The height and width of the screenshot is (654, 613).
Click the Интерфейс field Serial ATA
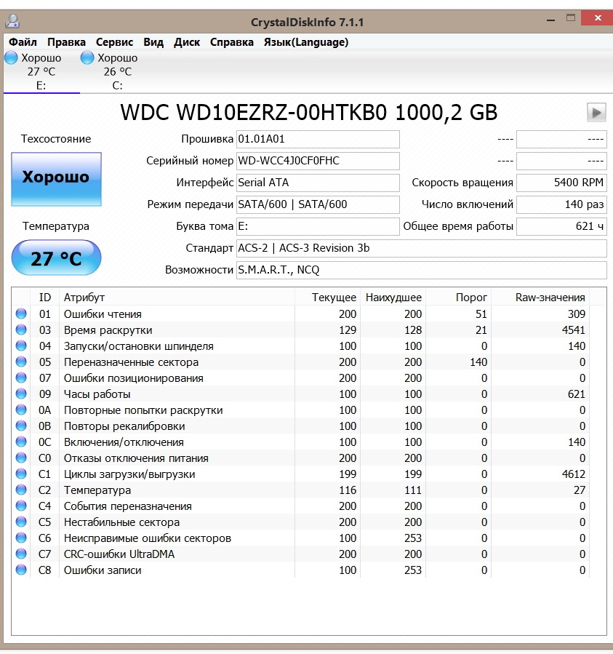coord(318,183)
